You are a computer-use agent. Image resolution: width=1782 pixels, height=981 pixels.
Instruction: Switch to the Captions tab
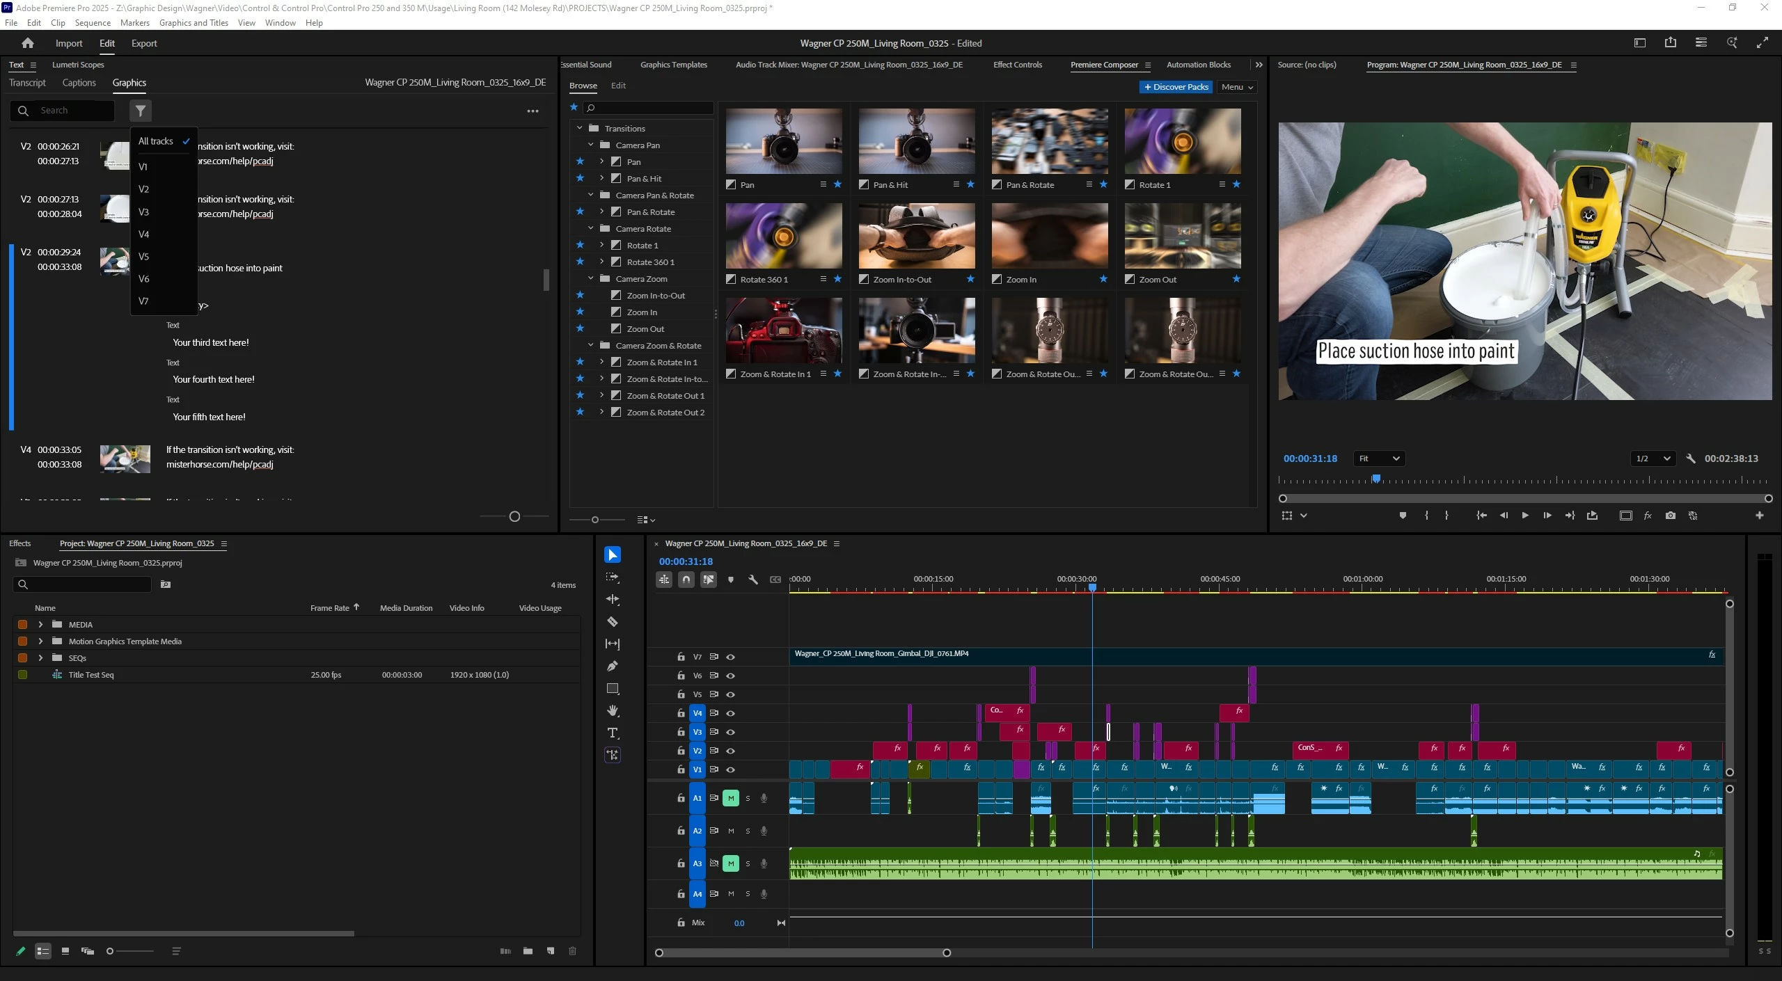[79, 82]
